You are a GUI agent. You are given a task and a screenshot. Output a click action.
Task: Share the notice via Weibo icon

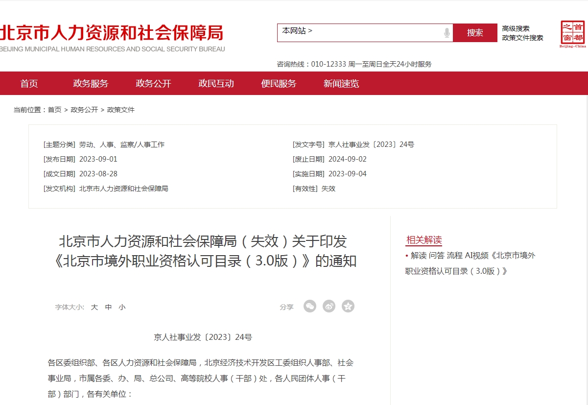(x=329, y=307)
